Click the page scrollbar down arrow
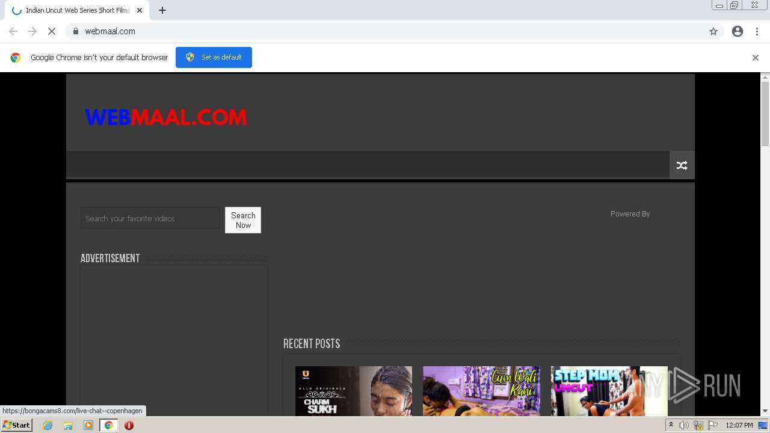The image size is (770, 433). (x=765, y=411)
